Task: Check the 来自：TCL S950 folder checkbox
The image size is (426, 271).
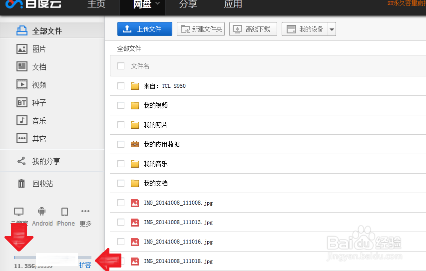Action: 121,86
